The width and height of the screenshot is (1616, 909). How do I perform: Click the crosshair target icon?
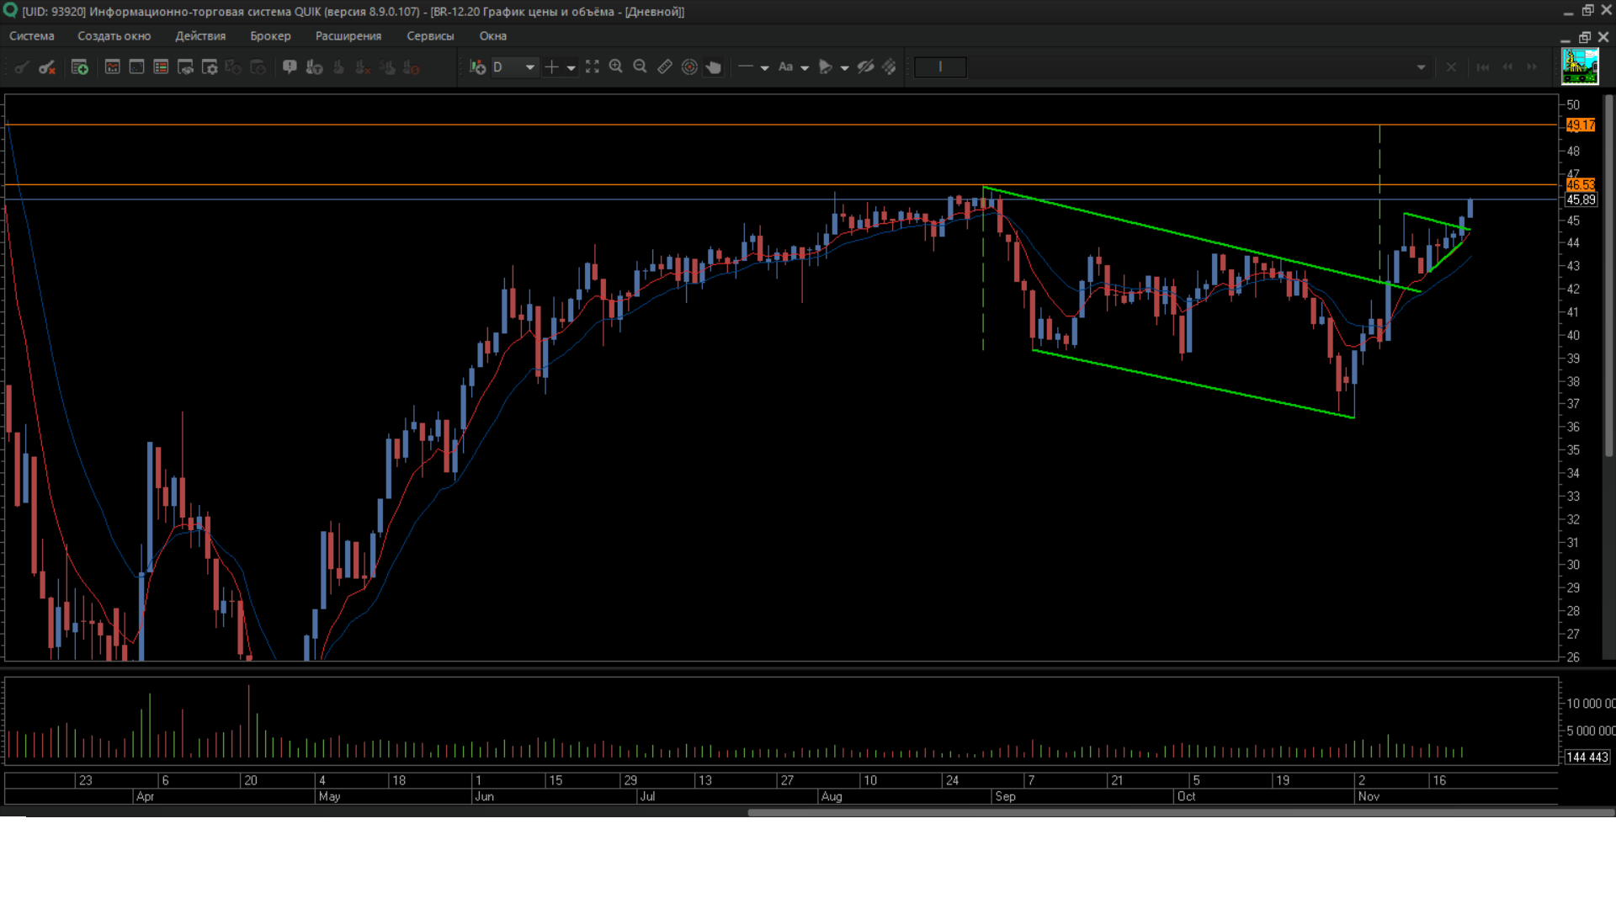(689, 67)
